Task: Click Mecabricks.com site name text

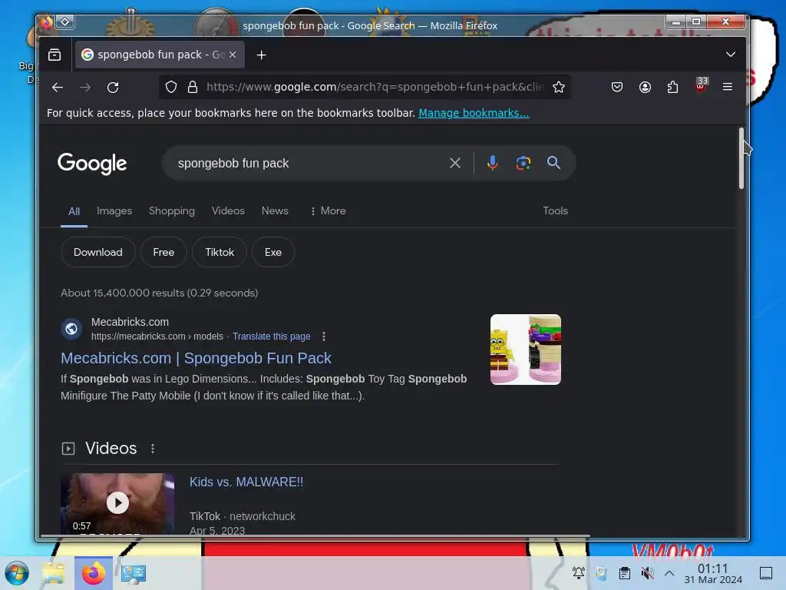Action: click(130, 322)
